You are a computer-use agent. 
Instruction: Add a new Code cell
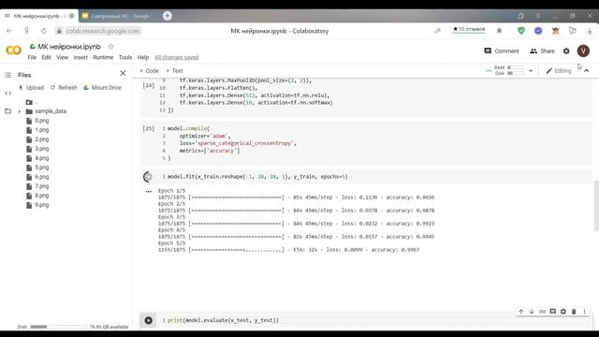point(149,71)
